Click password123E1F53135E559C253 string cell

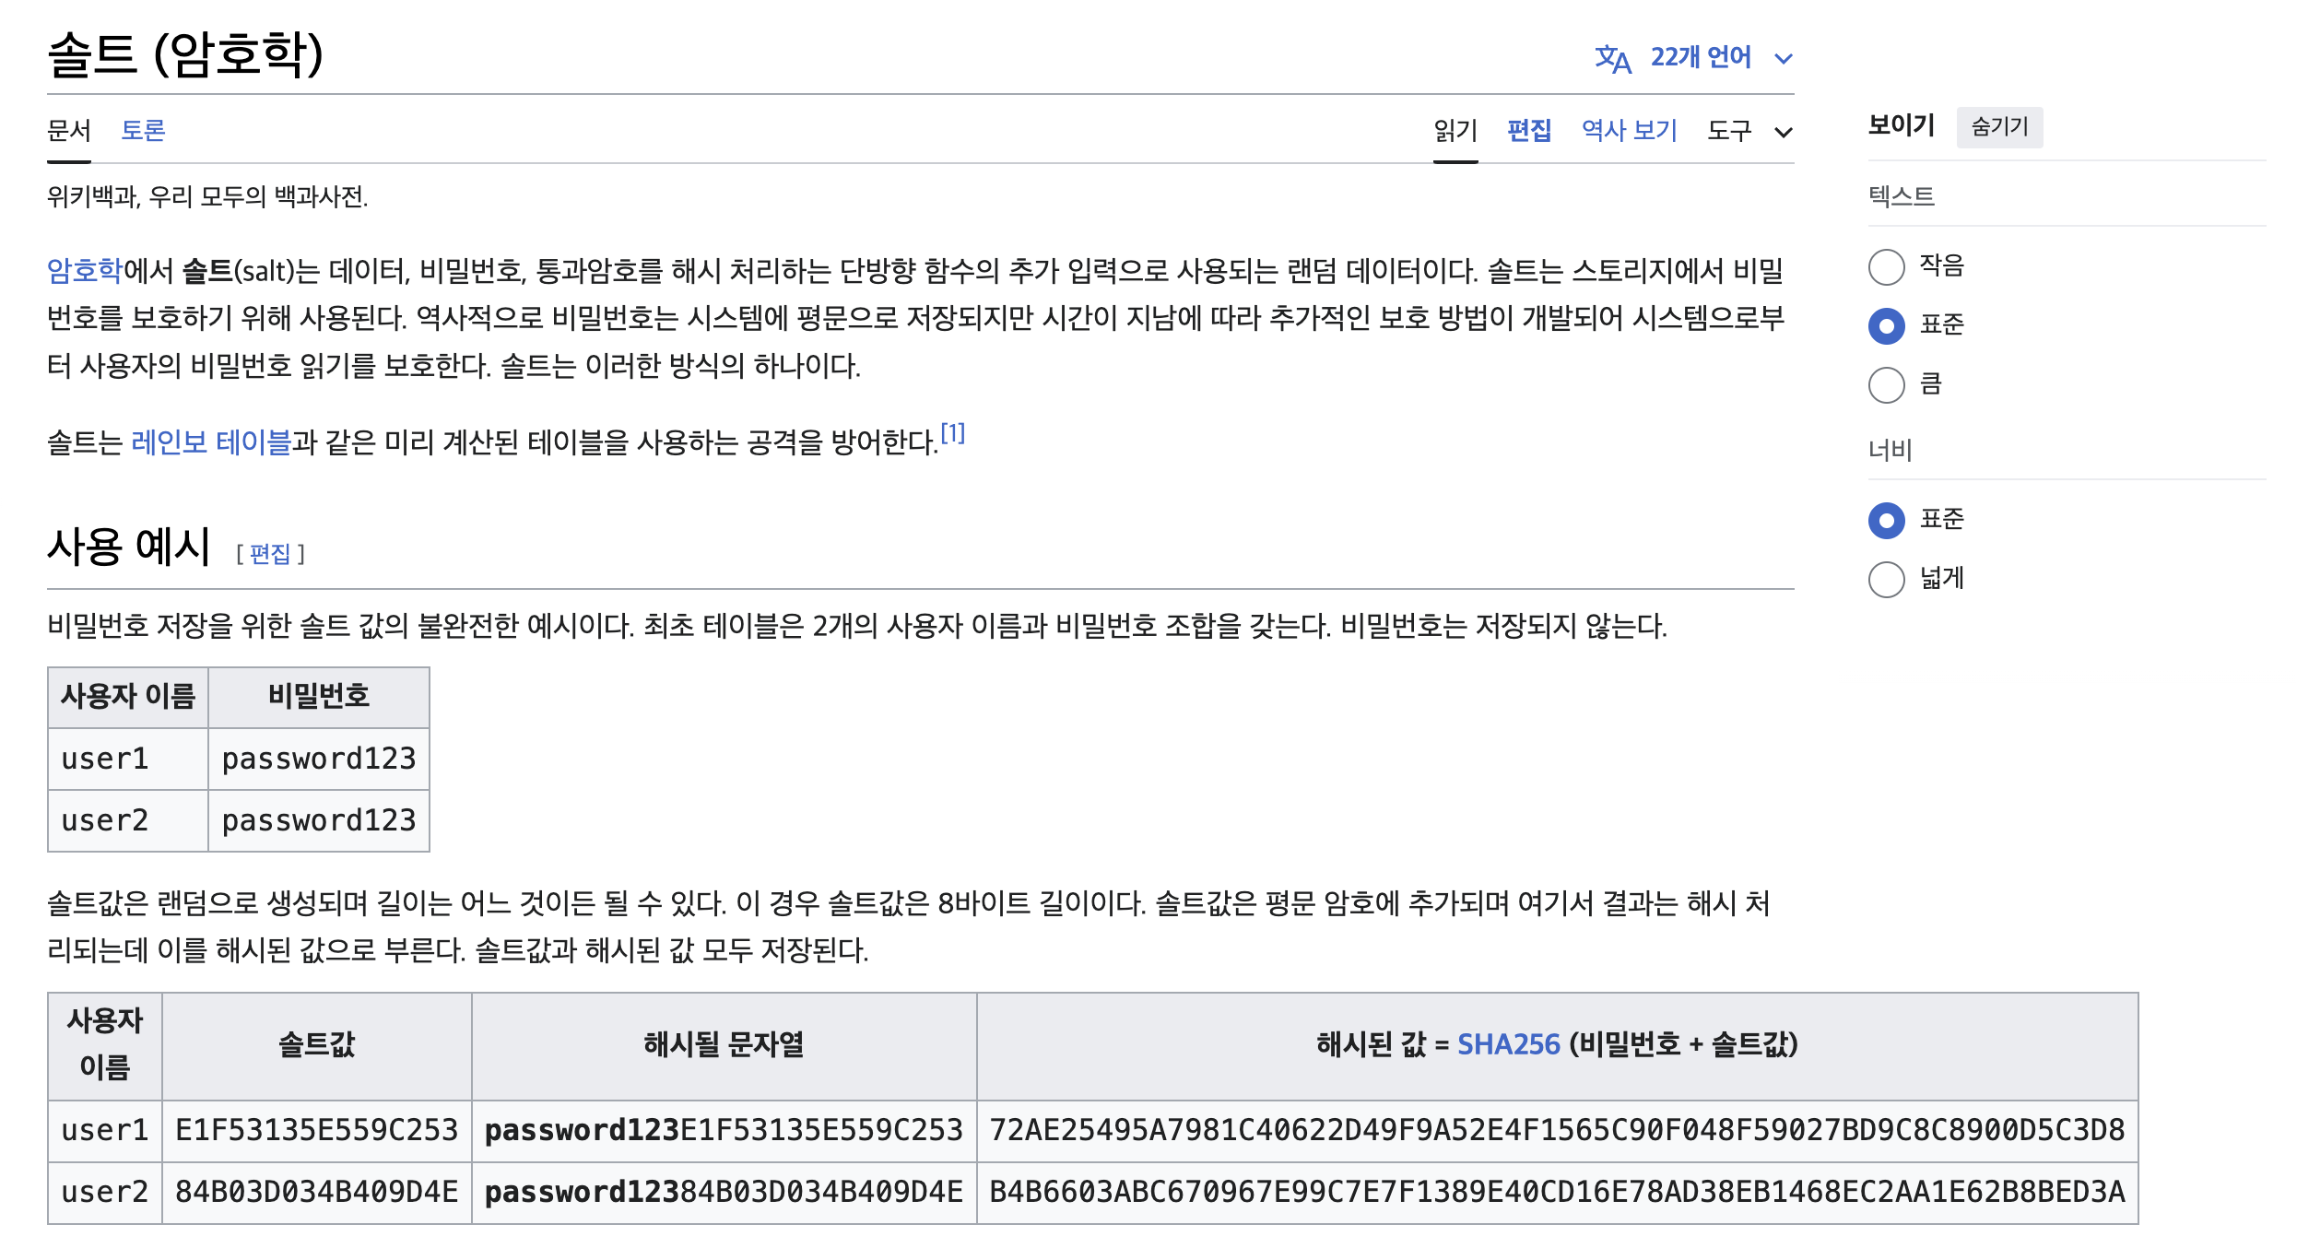pyautogui.click(x=724, y=1130)
